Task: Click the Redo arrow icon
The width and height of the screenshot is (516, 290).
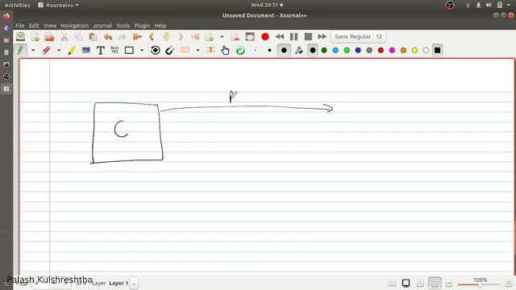Action: (122, 36)
